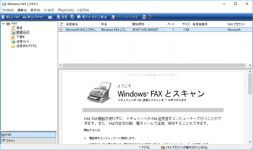The width and height of the screenshot is (253, 150).
Task: Click the status bar fax warning icon
Action: 163,147
